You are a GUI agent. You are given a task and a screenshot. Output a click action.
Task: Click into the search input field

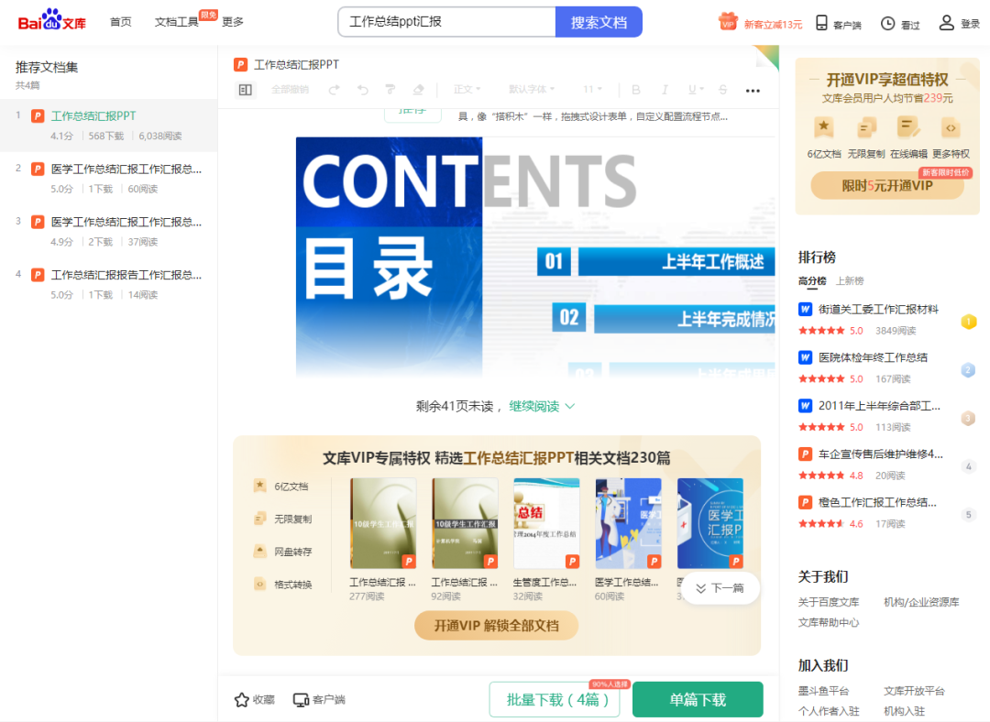point(447,22)
